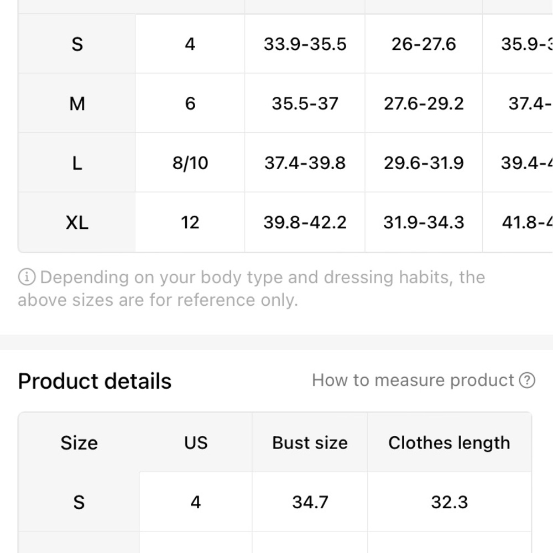Click the sizing reference disclaimer text

coord(252,289)
